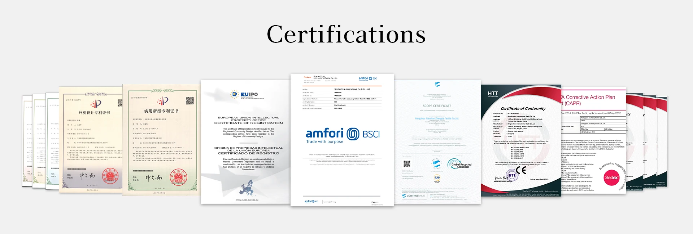Click the Europe map graphic on EUIPO certificate
Viewport: 693px width, 234px height.
247,188
